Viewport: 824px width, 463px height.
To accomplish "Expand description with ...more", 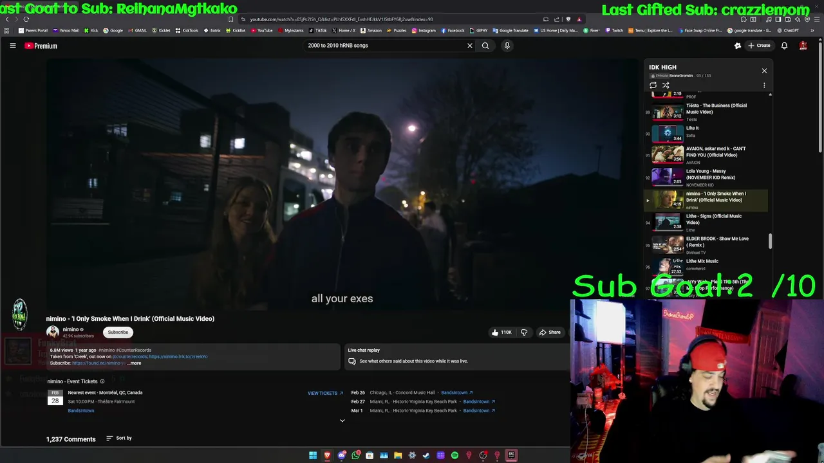I will click(134, 363).
